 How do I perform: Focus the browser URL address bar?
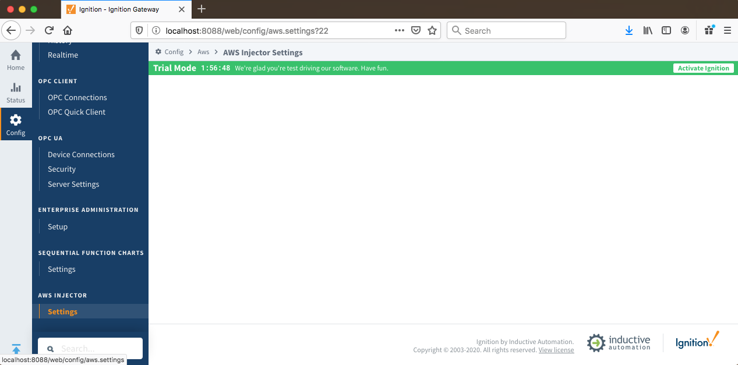(274, 31)
